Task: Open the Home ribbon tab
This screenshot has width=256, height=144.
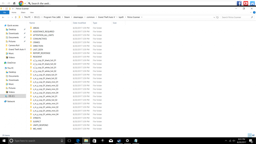Action: (14, 12)
